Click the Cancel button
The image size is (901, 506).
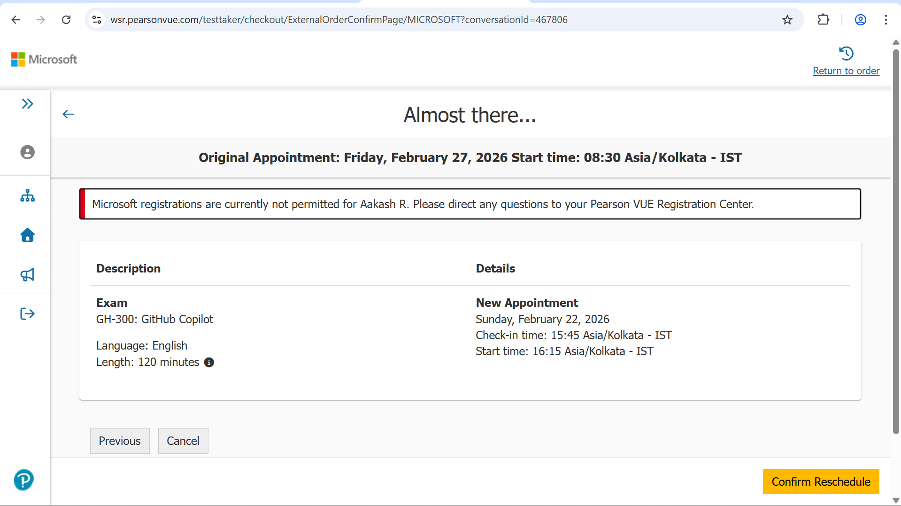click(183, 441)
